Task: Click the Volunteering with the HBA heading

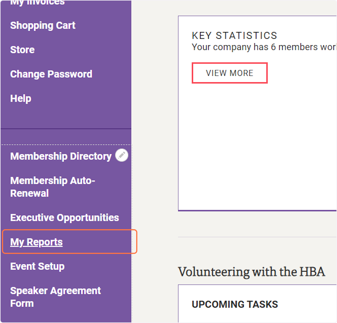Action: pyautogui.click(x=251, y=272)
